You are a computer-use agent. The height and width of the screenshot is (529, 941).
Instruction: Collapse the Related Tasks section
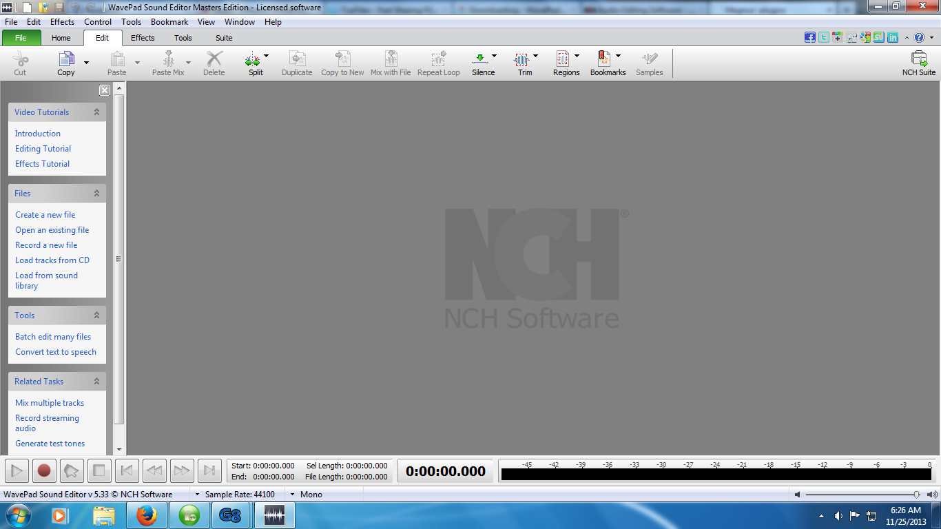point(96,381)
